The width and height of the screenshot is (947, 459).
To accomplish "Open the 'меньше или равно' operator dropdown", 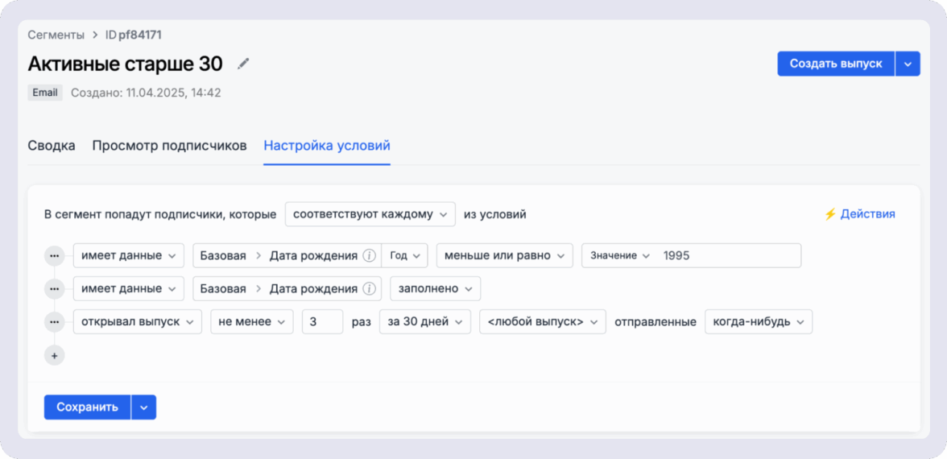I will (x=504, y=256).
